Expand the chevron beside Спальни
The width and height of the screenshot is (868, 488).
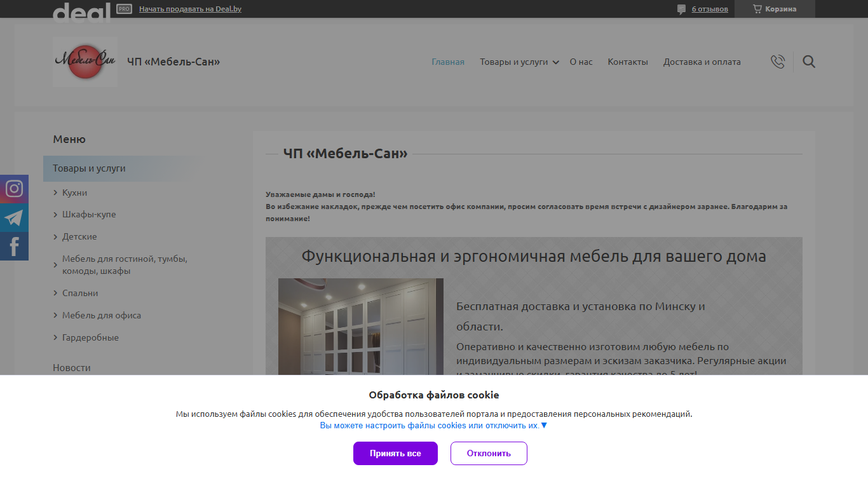56,293
